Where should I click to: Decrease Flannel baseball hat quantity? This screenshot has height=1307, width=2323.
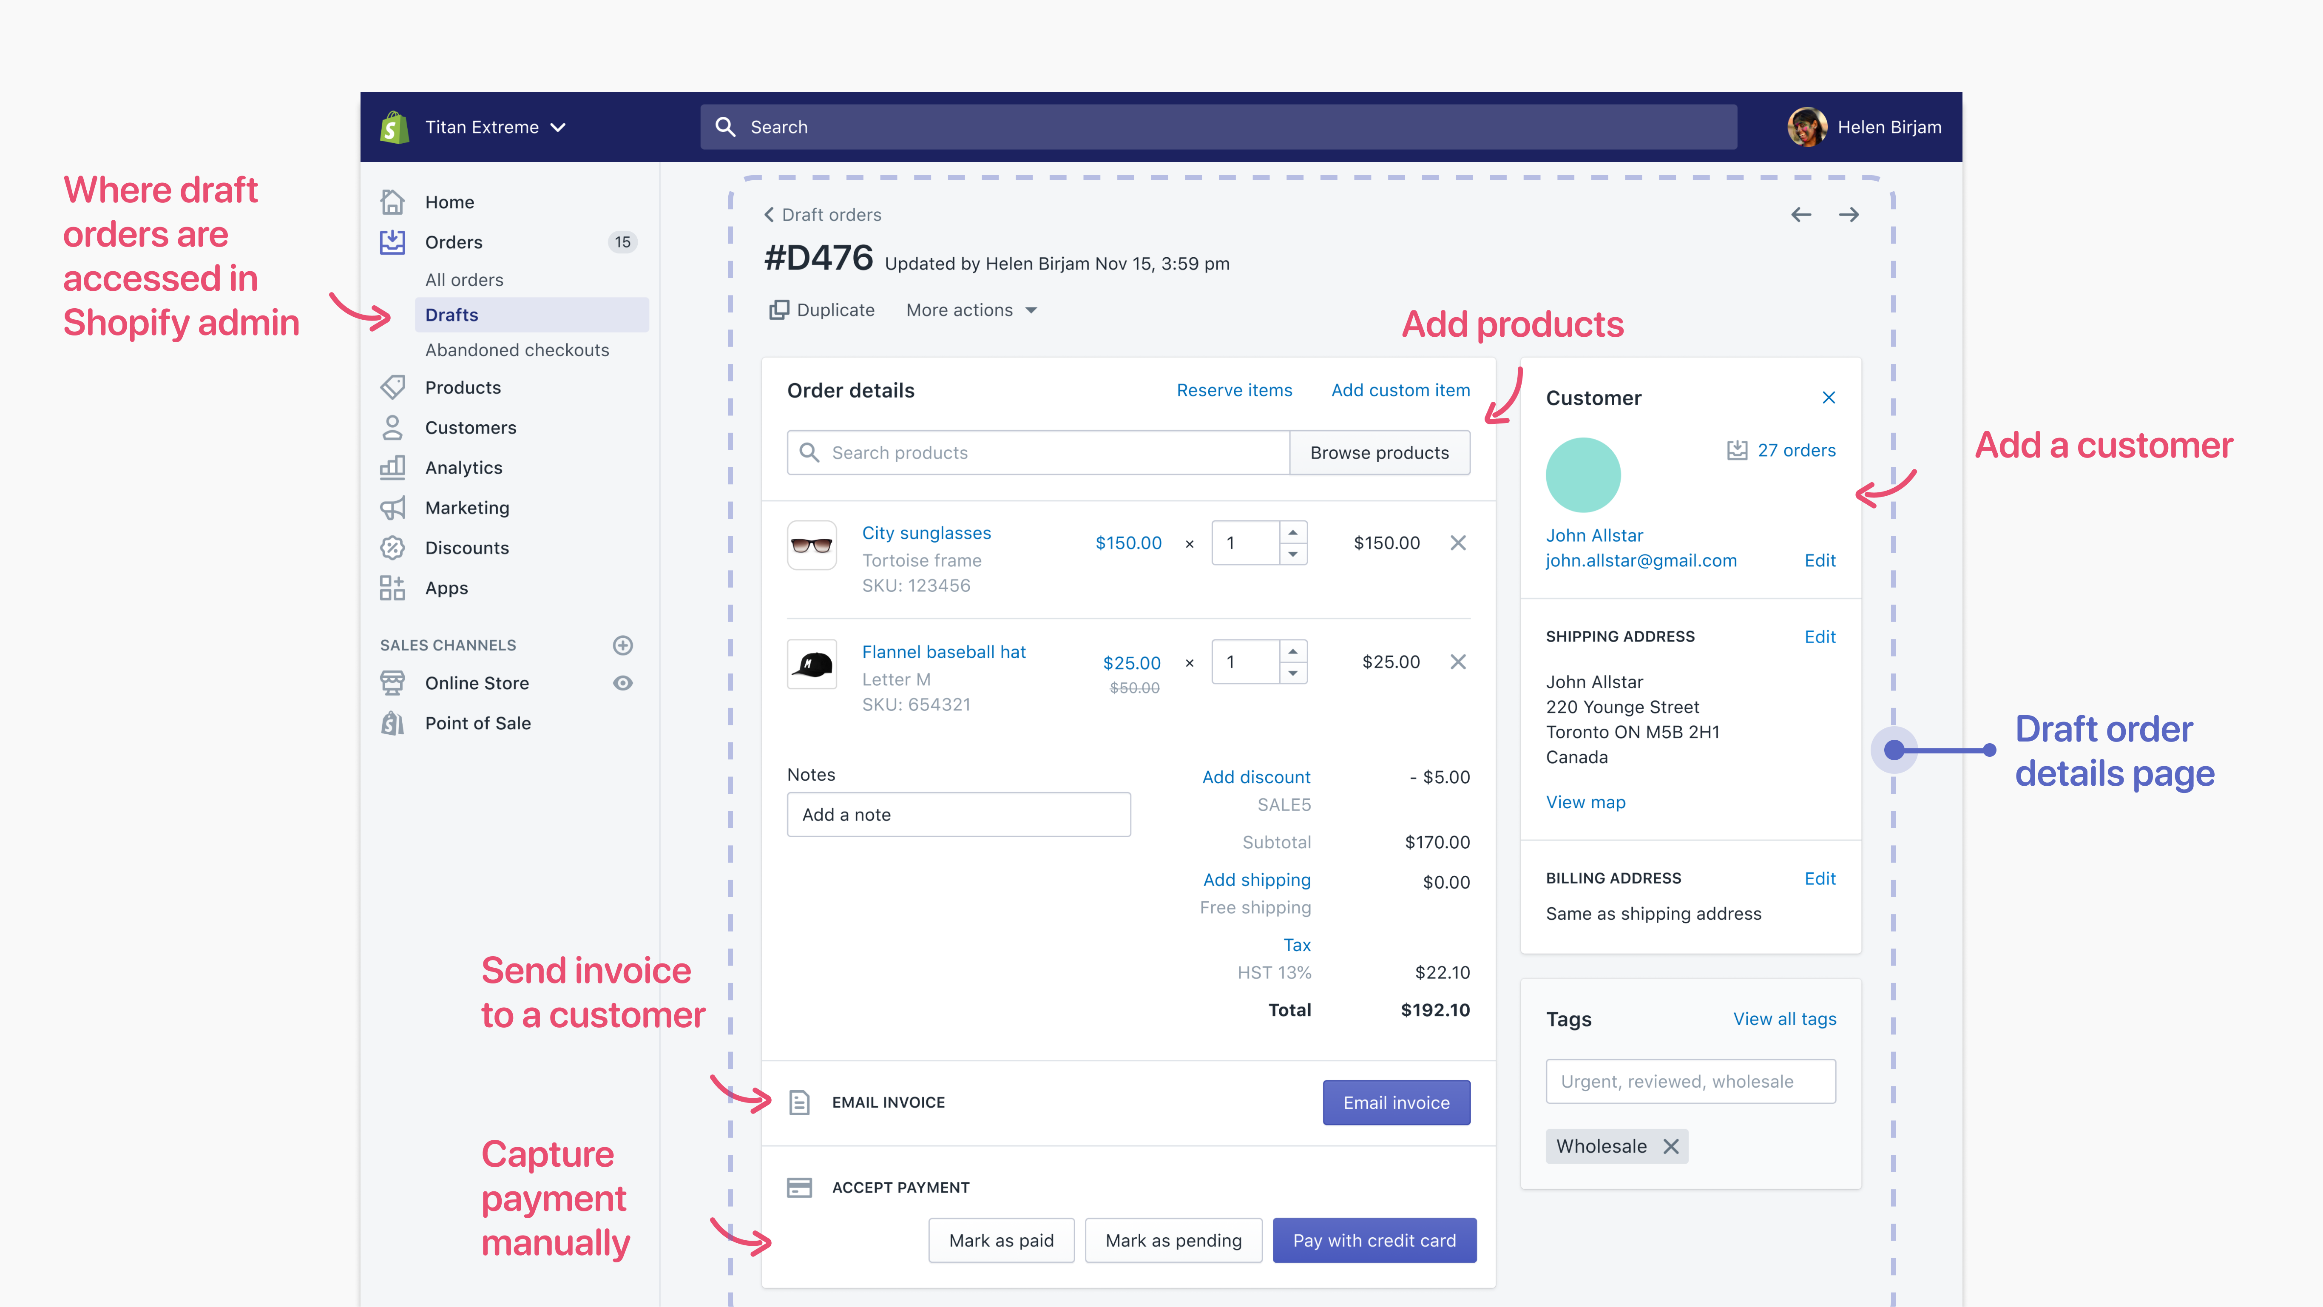click(x=1293, y=673)
